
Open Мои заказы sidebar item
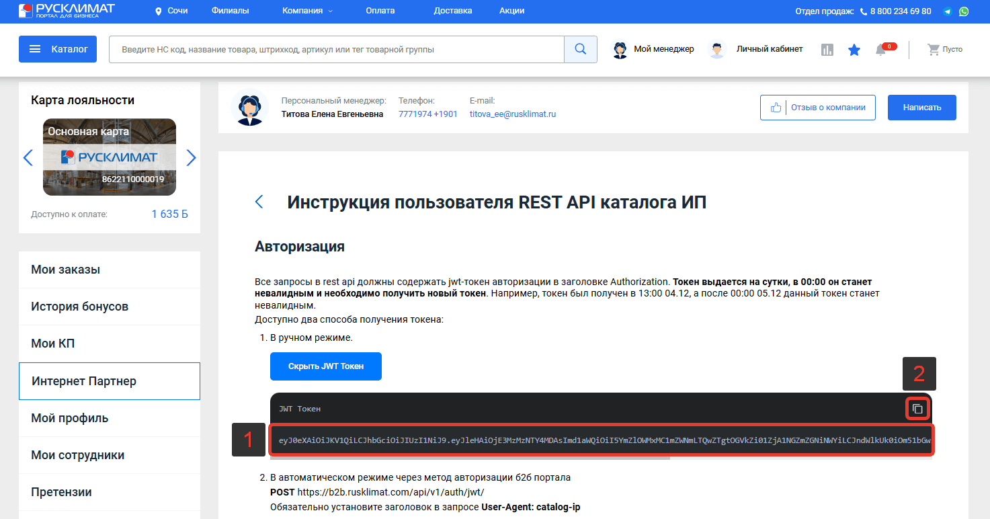pyautogui.click(x=110, y=270)
